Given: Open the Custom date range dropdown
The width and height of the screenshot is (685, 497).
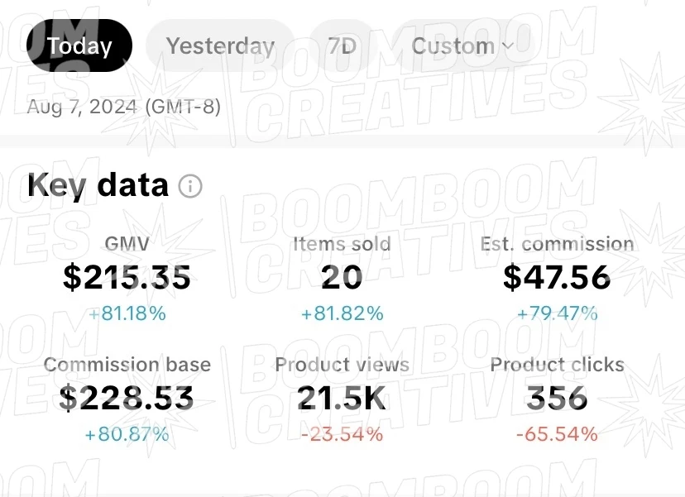Looking at the screenshot, I should click(463, 45).
